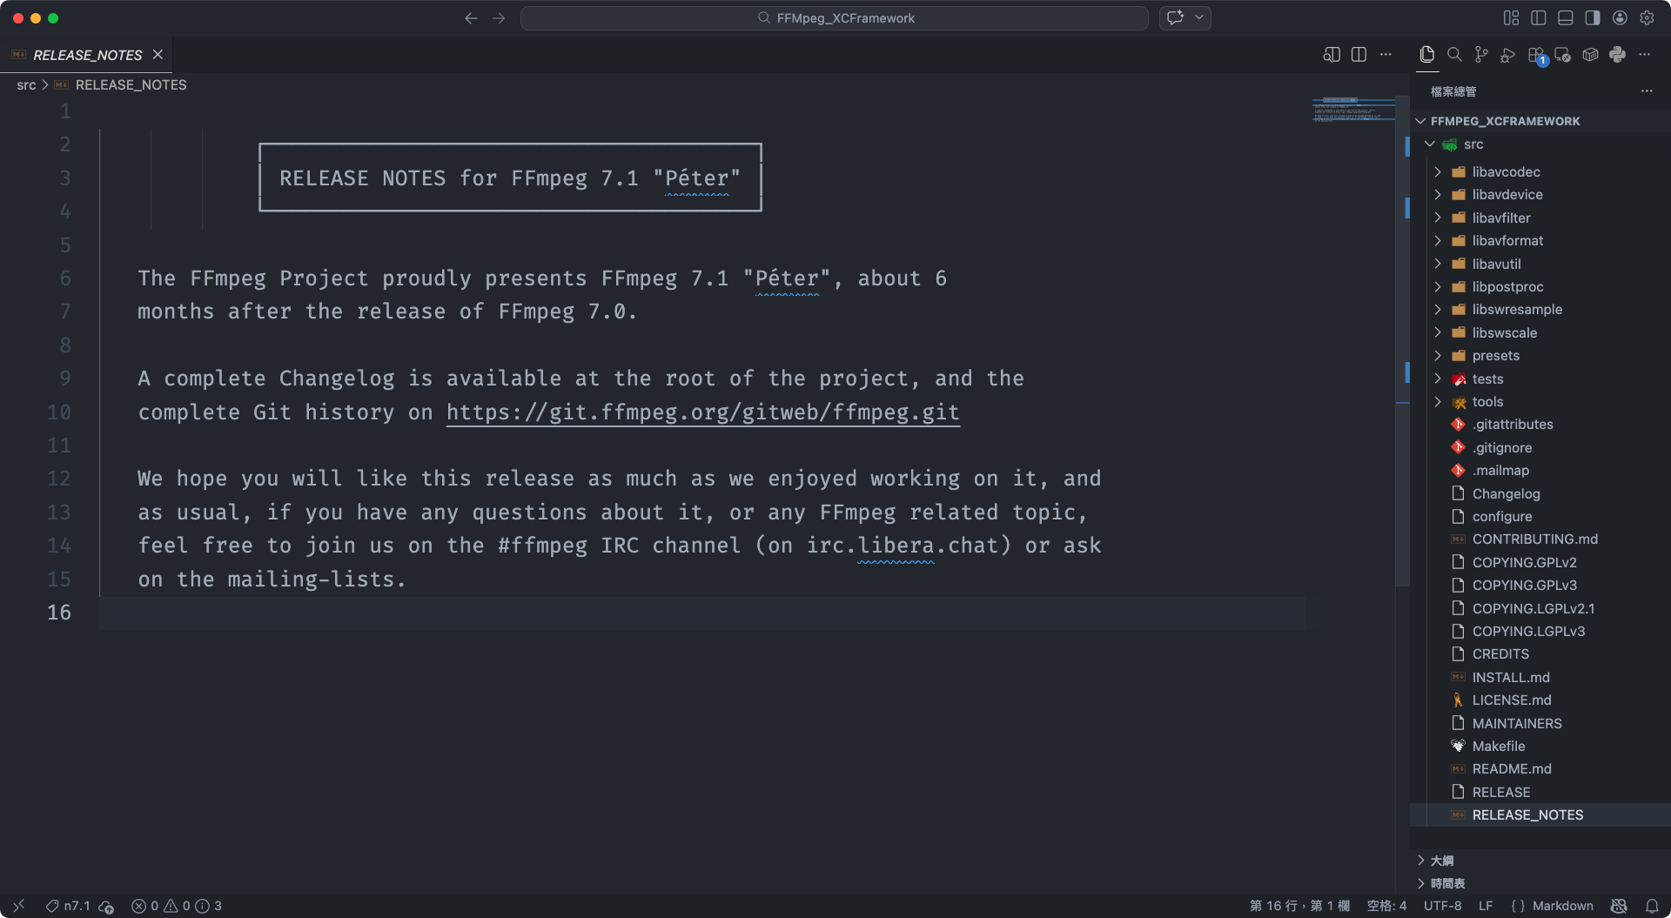Split the editor to the right
This screenshot has height=918, width=1671.
click(x=1359, y=55)
